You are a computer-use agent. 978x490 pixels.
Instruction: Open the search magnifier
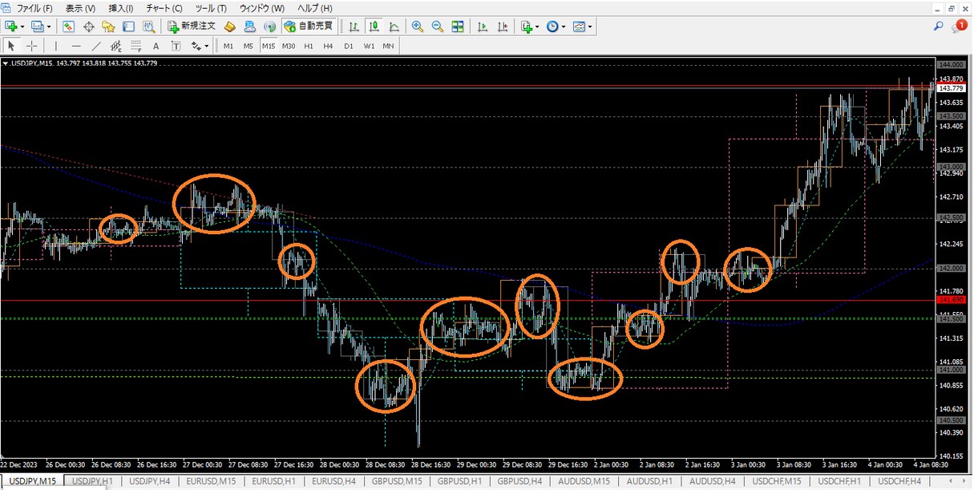coord(939,26)
